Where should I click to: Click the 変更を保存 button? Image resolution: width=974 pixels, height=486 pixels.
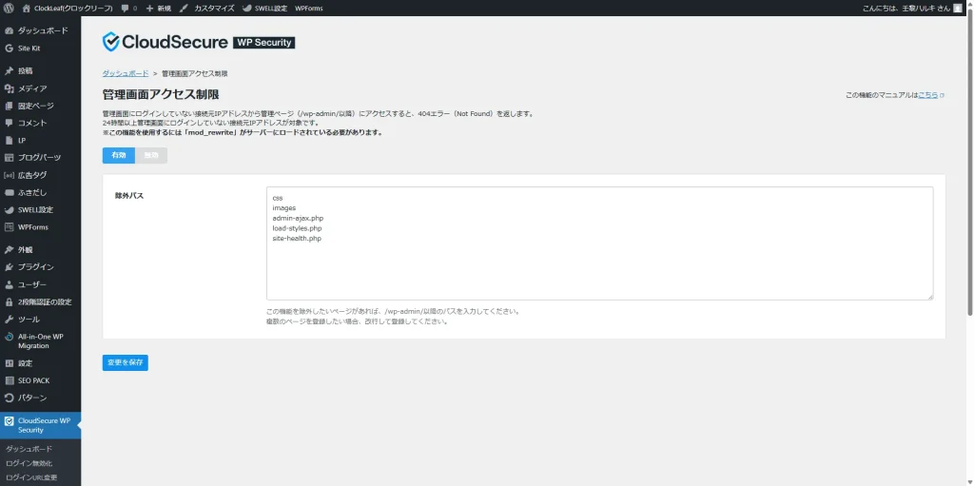(126, 362)
